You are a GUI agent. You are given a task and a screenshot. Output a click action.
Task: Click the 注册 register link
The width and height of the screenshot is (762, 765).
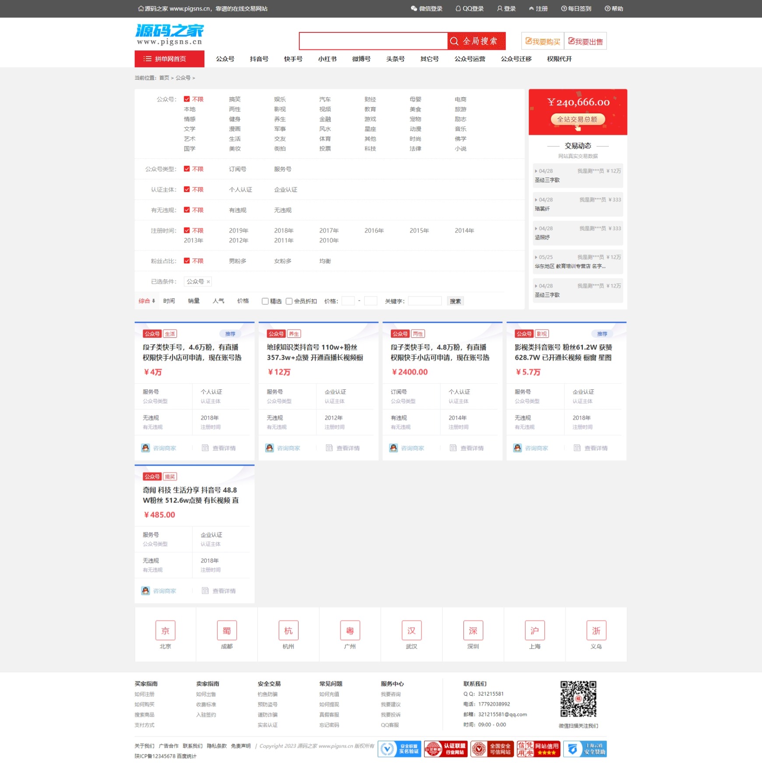coord(538,9)
